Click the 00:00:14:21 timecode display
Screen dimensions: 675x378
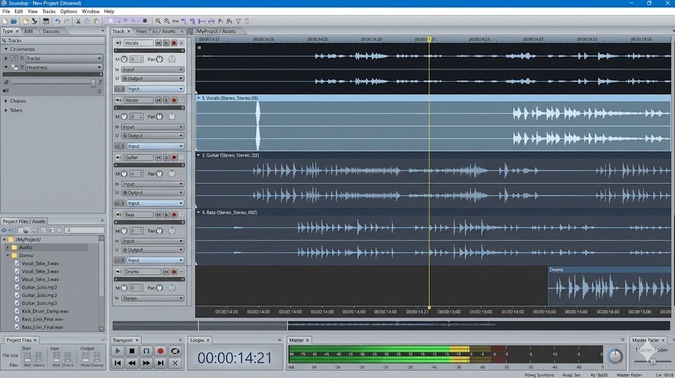point(235,358)
